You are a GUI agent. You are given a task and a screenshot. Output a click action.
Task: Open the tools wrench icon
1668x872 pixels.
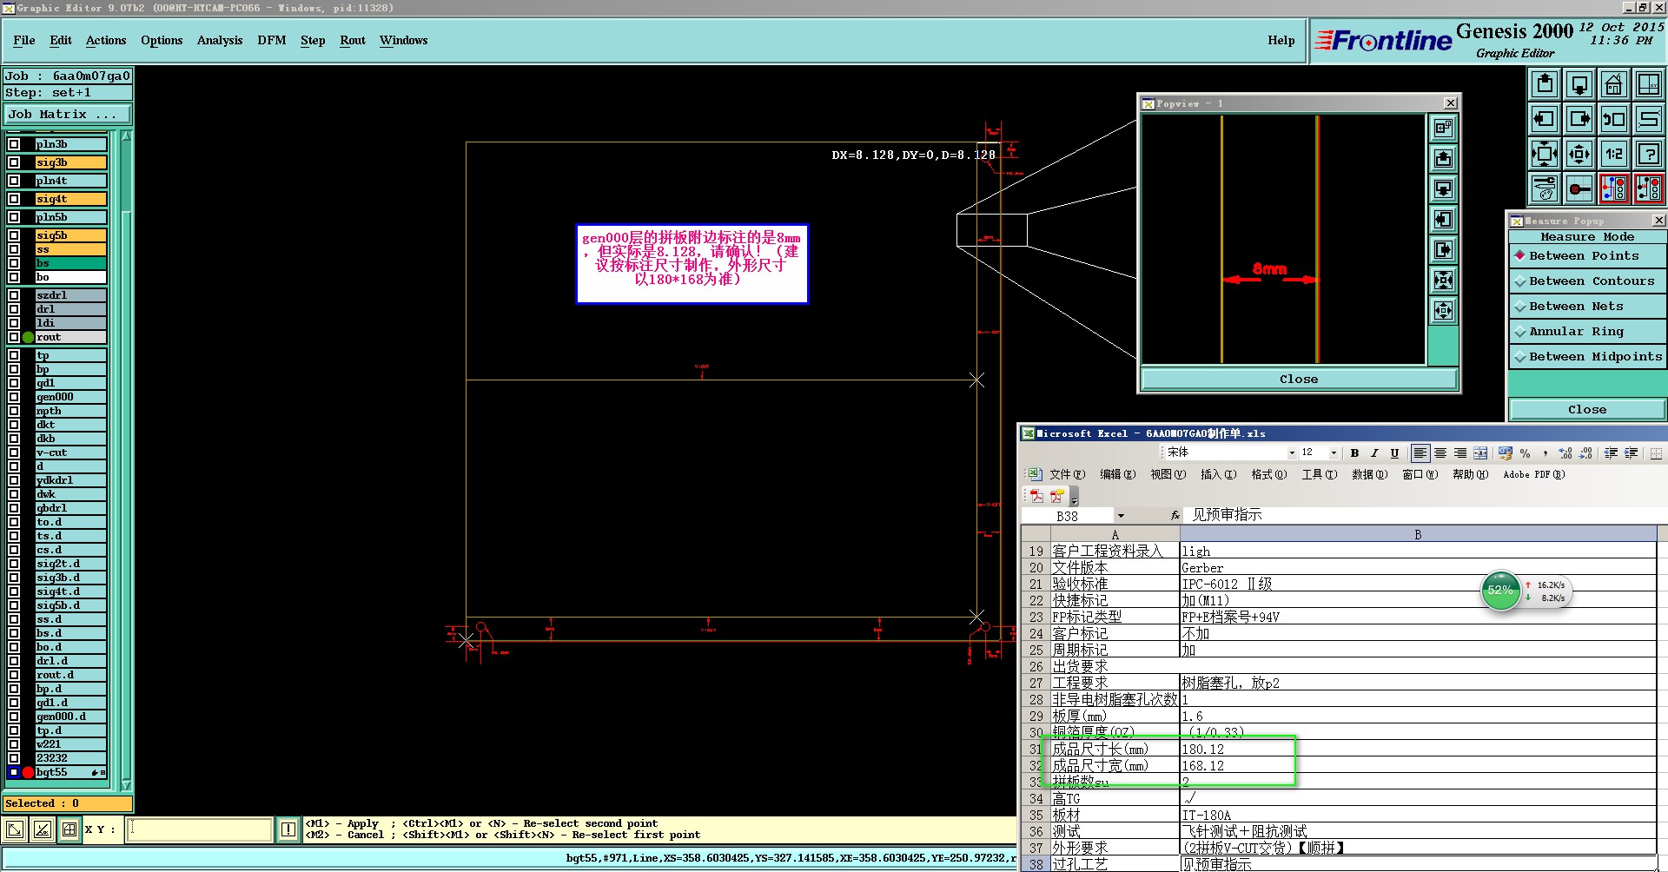tap(1544, 188)
